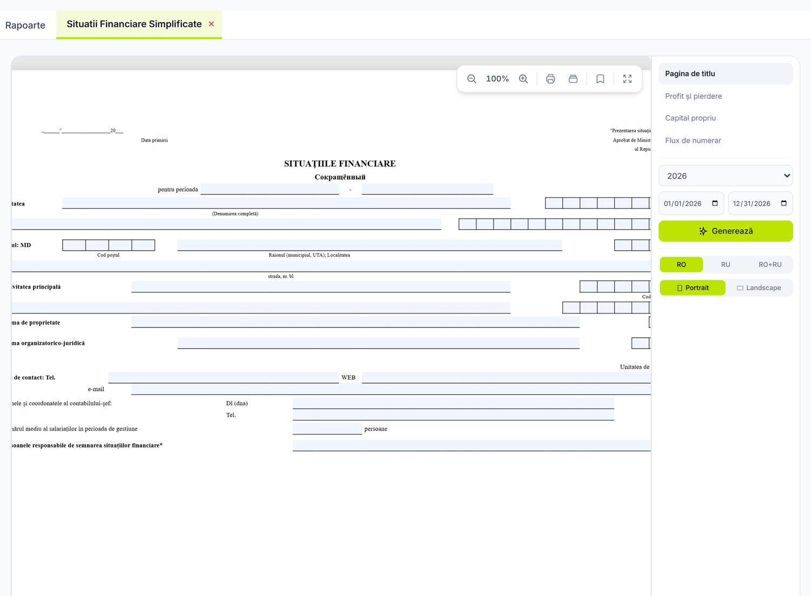The height and width of the screenshot is (596, 811).
Task: Click the WEB address field
Action: coord(506,377)
